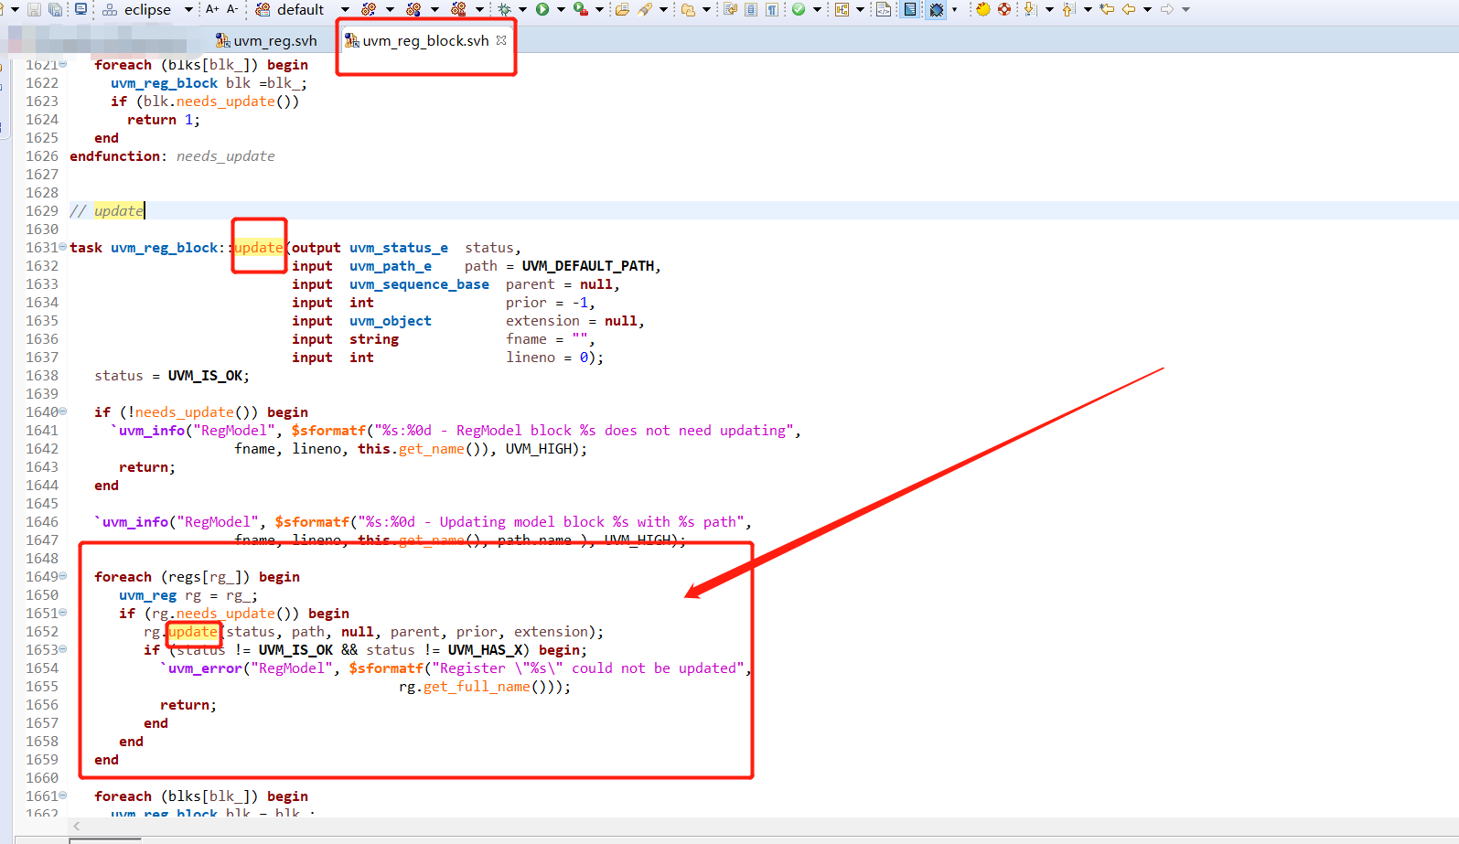
Task: Decrease font size with A- button
Action: point(231,9)
